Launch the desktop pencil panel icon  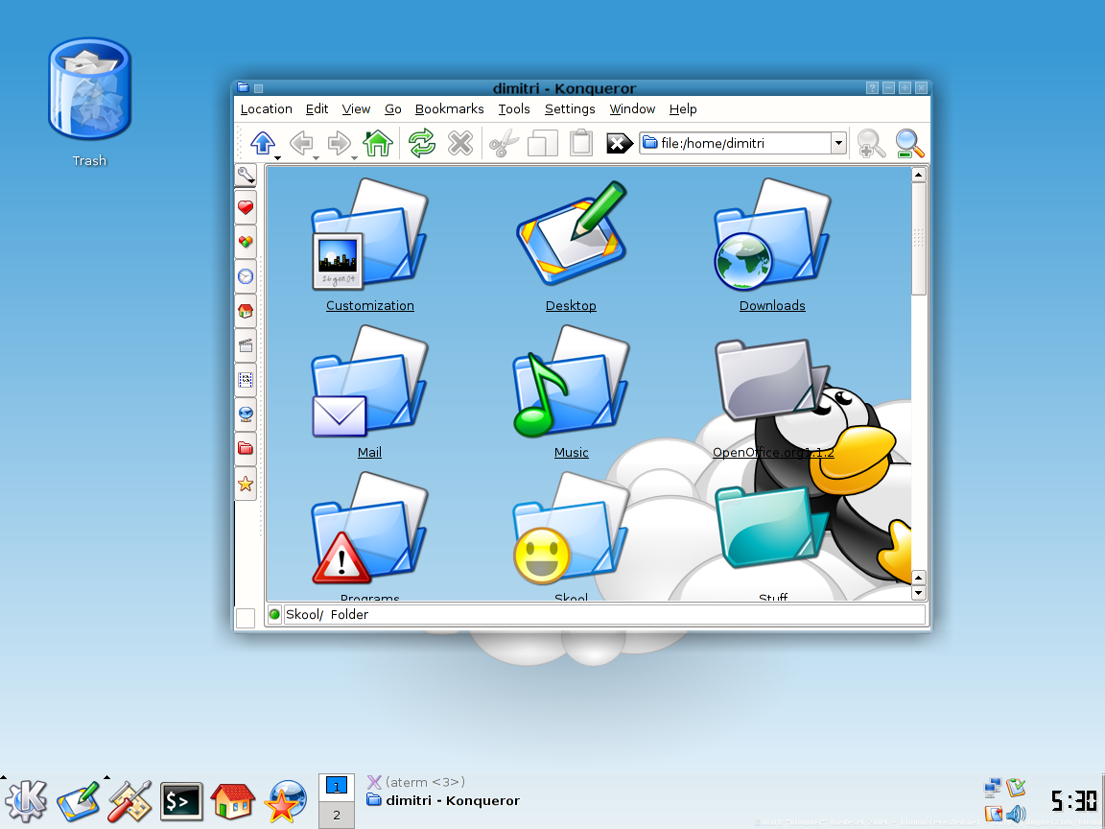[x=79, y=801]
